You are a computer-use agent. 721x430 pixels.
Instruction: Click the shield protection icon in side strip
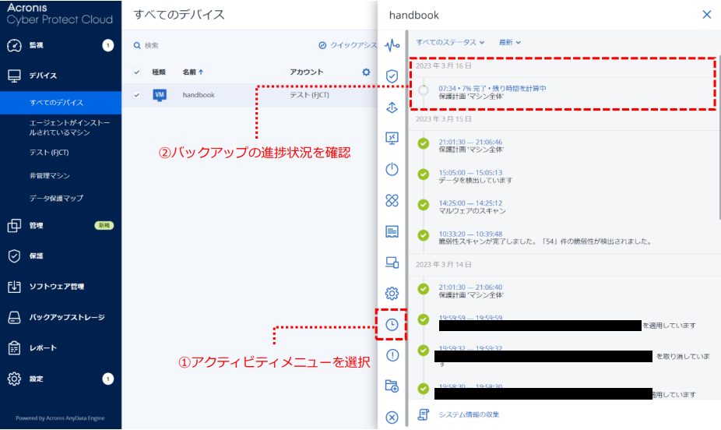[x=392, y=76]
